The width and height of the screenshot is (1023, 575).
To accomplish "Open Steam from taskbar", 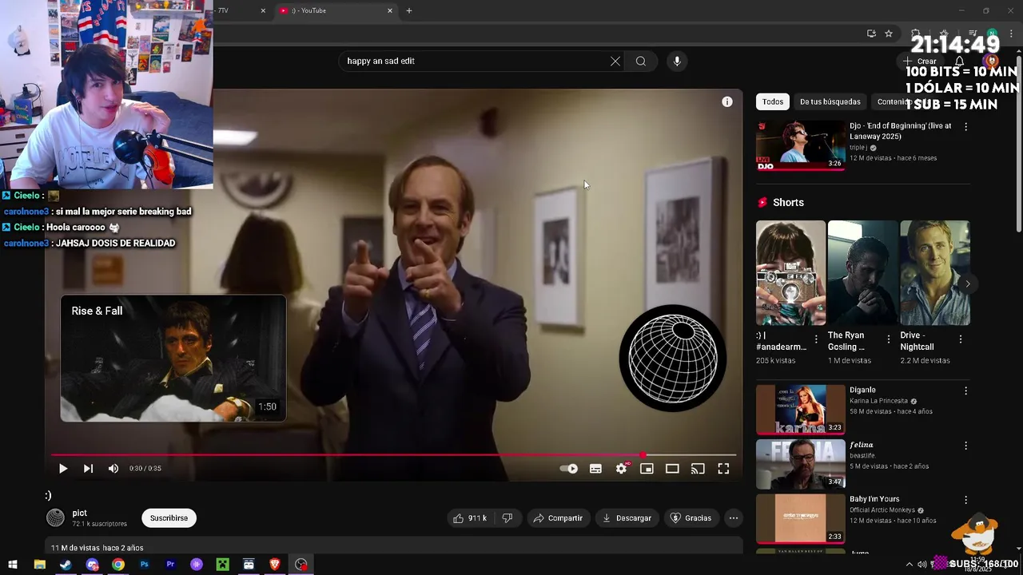I will point(66,565).
